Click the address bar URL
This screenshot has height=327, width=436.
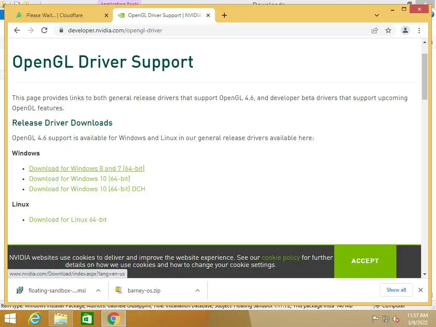(x=115, y=30)
